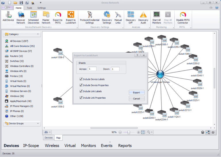The image size is (221, 157).
Task: Open the Add Device tool
Action: [x=8, y=16]
